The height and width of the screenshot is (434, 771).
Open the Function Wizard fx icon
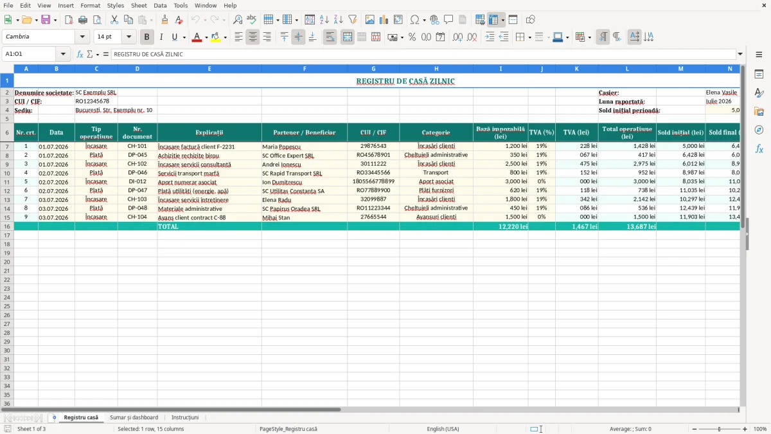[x=80, y=54]
